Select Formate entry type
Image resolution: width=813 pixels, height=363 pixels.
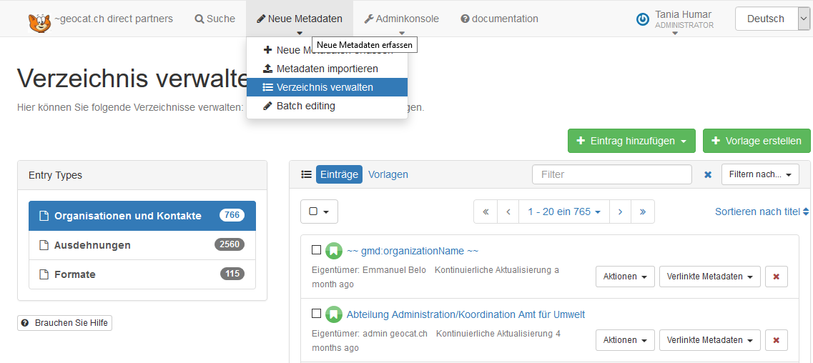point(142,274)
